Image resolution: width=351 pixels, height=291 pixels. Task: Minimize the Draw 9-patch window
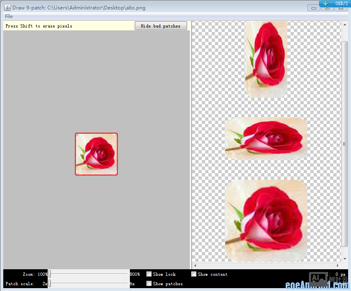314,8
